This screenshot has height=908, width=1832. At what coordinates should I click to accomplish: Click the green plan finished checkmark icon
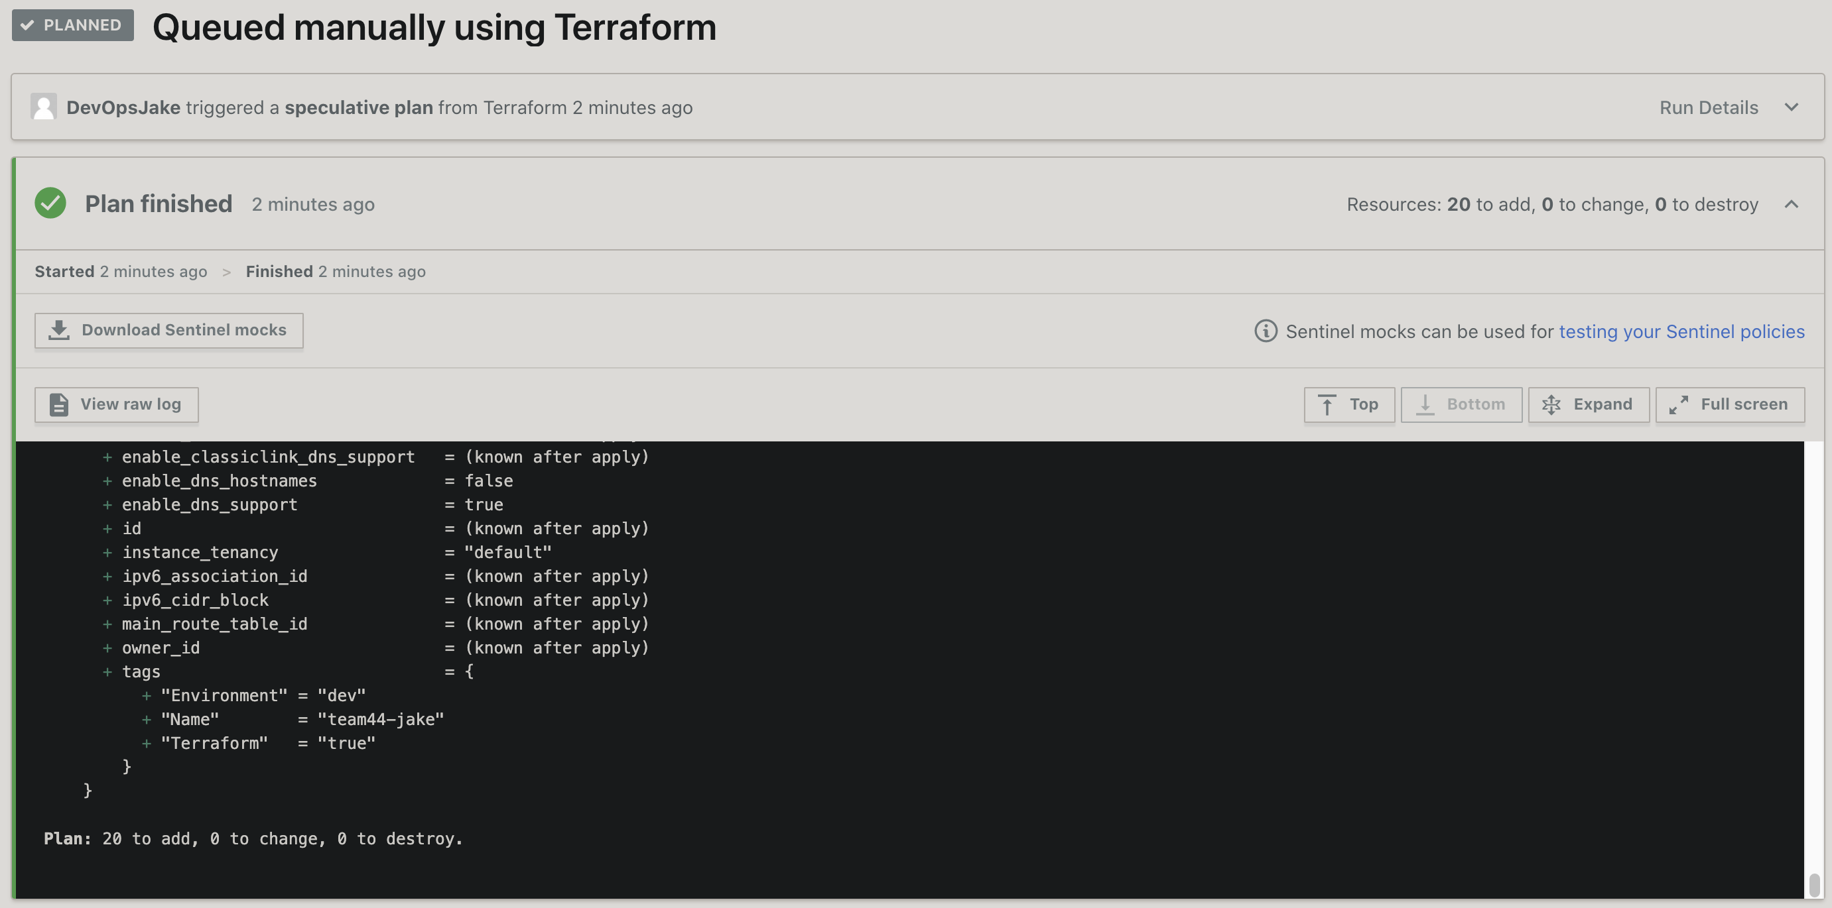coord(50,203)
